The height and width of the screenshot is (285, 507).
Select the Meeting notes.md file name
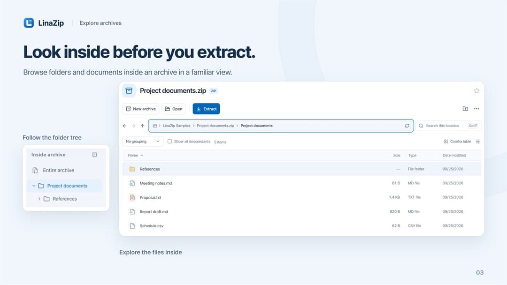click(156, 183)
